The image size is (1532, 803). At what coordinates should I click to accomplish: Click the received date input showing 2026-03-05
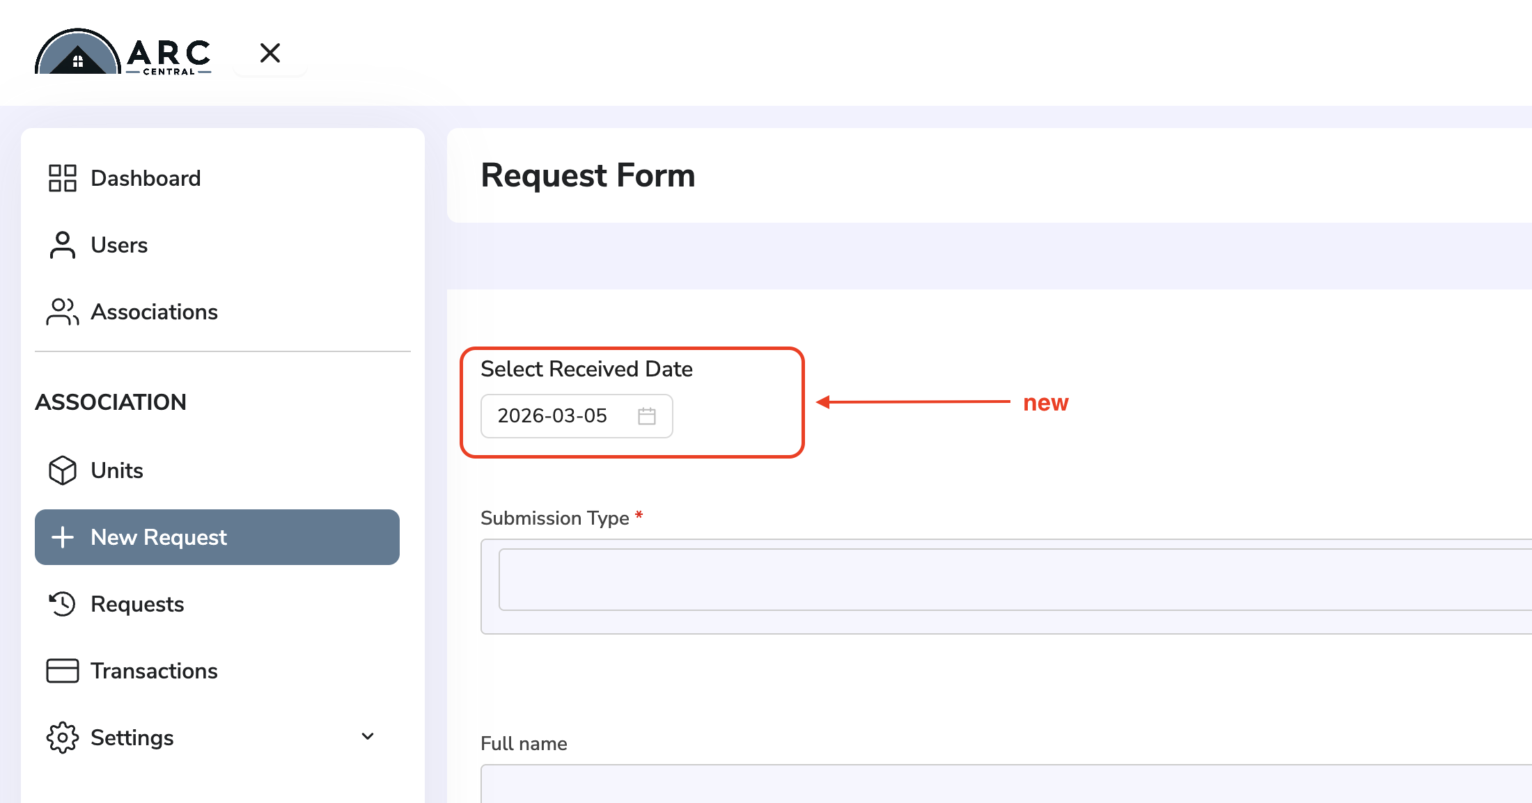pyautogui.click(x=577, y=416)
